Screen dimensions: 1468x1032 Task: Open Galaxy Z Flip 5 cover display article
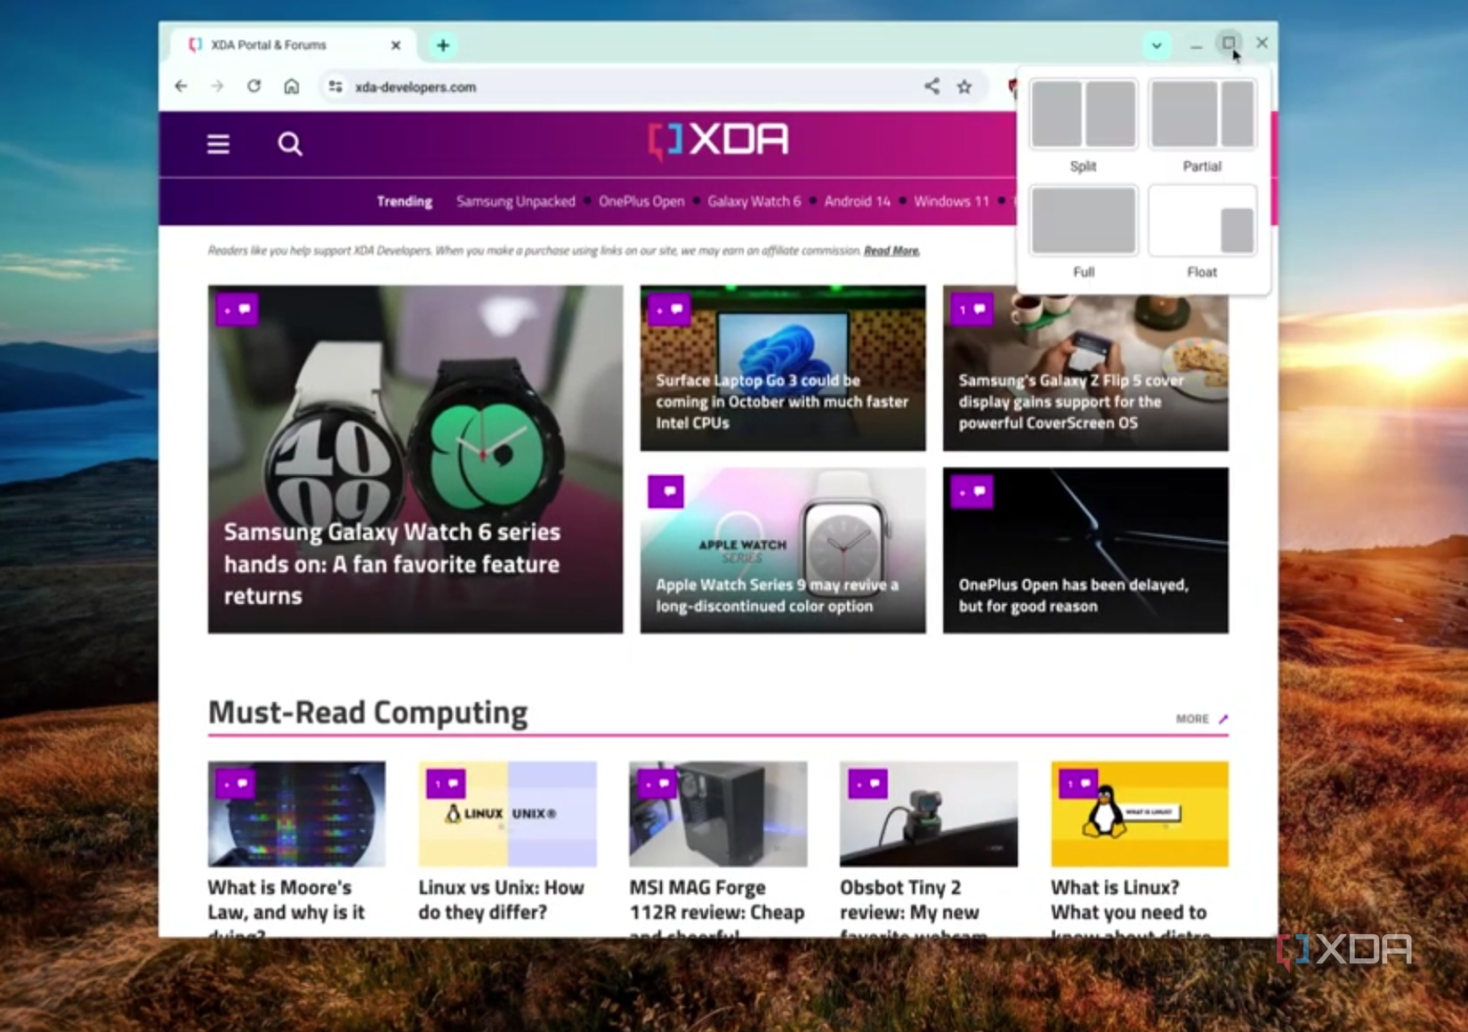click(1085, 367)
